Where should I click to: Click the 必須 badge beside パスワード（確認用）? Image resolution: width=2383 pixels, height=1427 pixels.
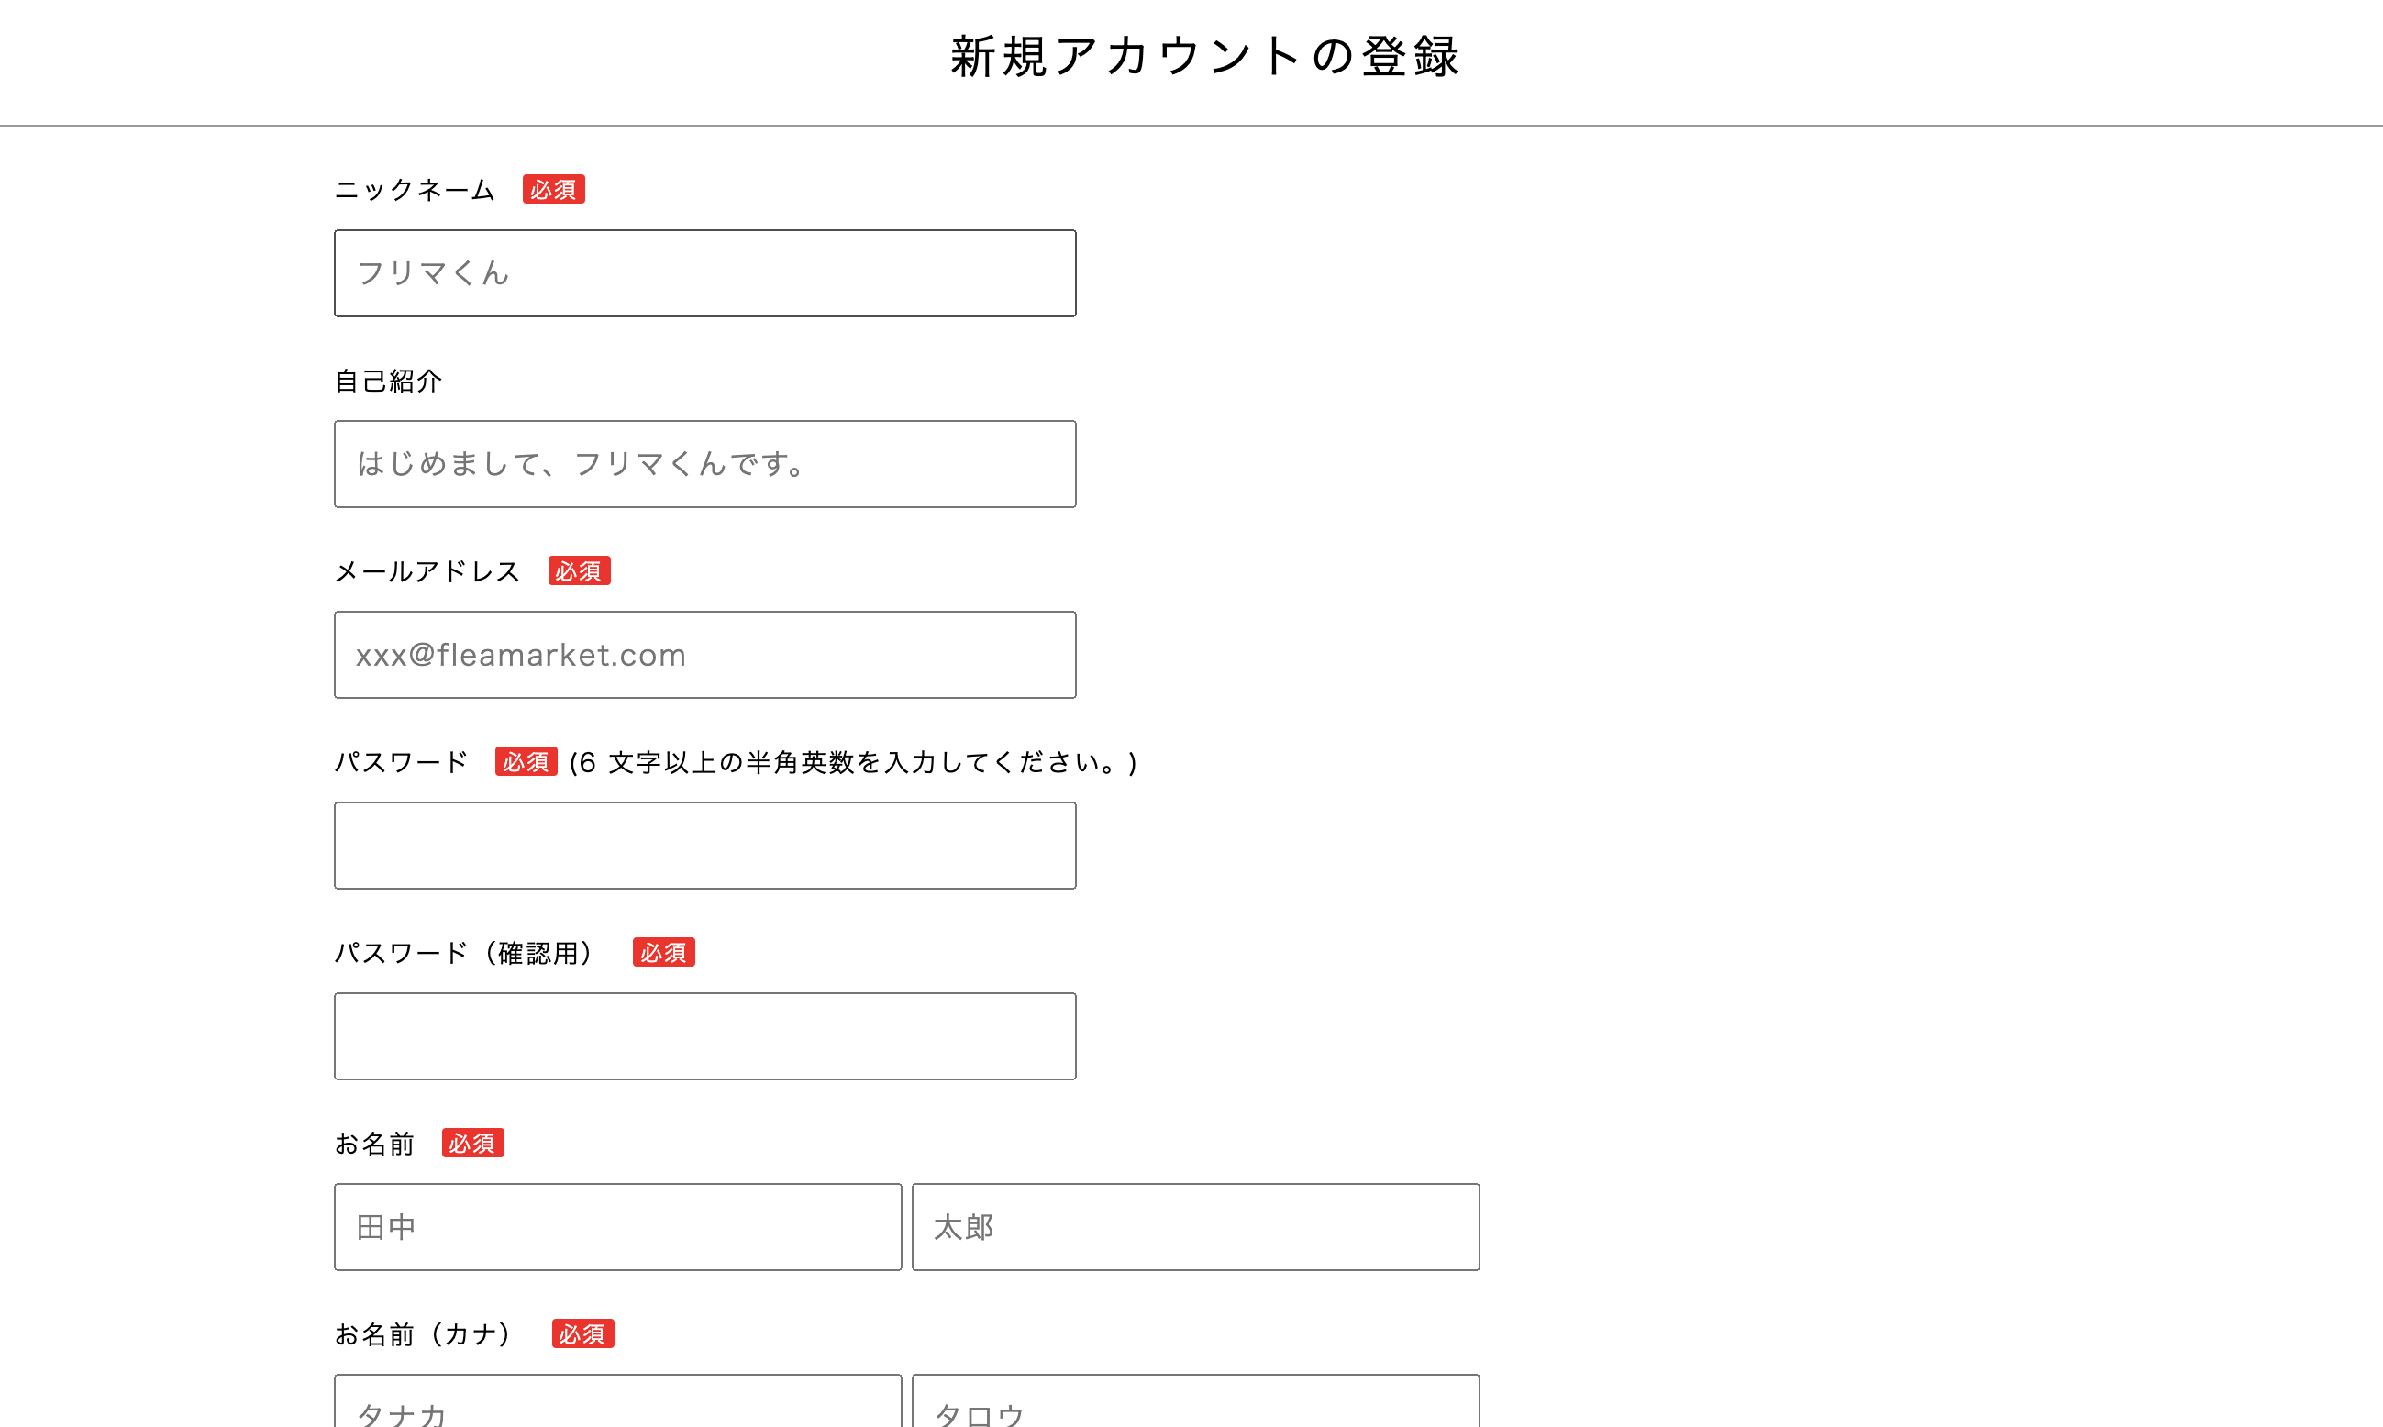(662, 953)
